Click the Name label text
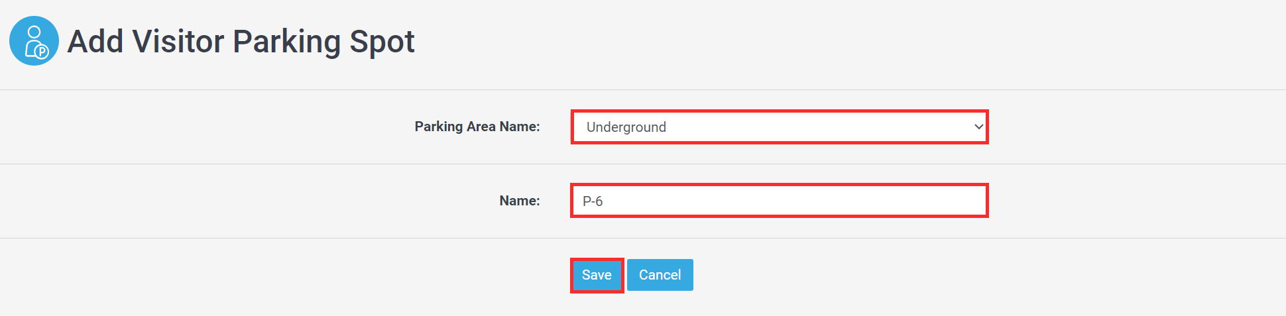 (x=520, y=201)
